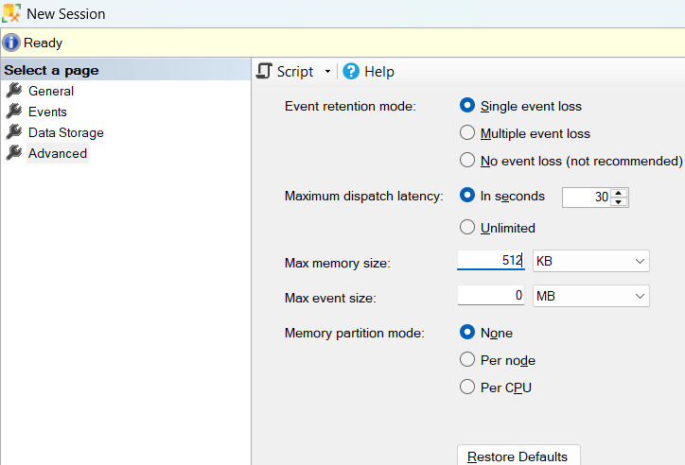The image size is (685, 465).
Task: Select Single event loss retention mode
Action: coord(467,106)
